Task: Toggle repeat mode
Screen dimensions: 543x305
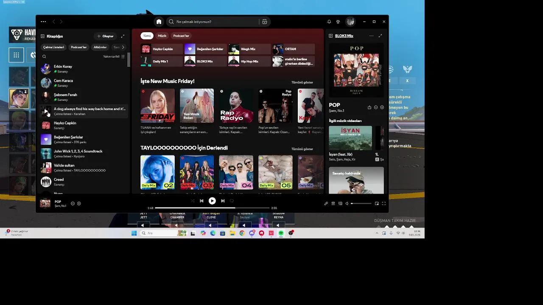Action: pyautogui.click(x=232, y=201)
